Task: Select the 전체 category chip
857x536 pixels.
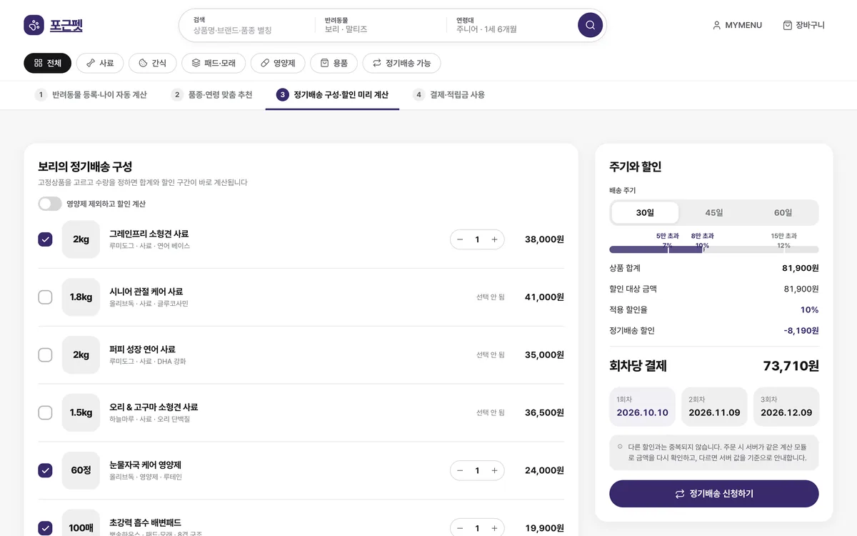Action: tap(48, 63)
